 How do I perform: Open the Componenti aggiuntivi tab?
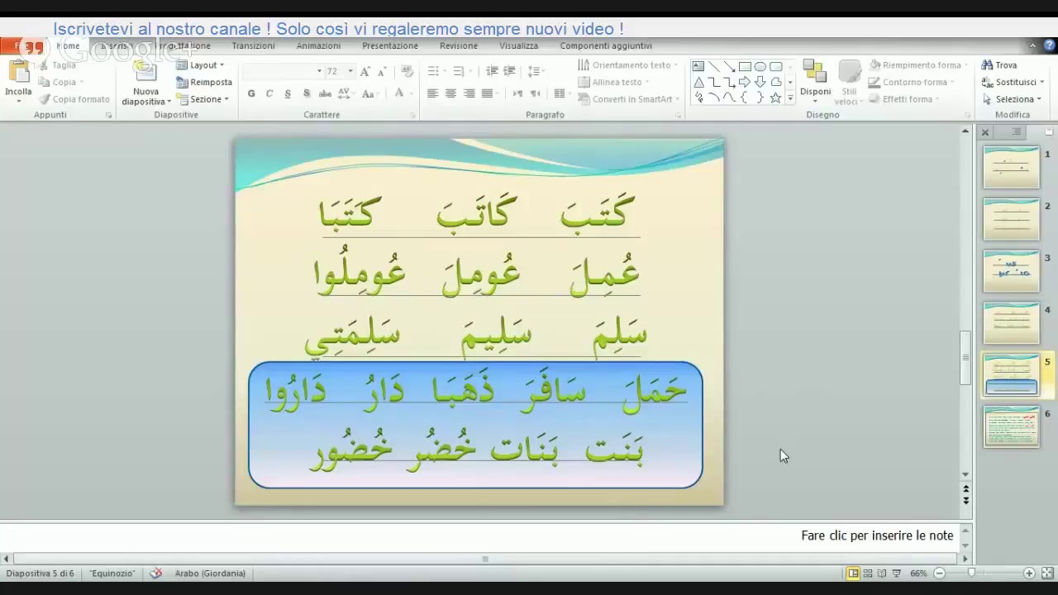[x=606, y=46]
